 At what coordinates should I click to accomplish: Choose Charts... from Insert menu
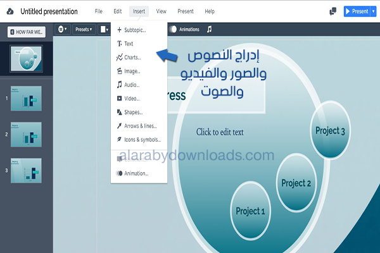(139, 58)
